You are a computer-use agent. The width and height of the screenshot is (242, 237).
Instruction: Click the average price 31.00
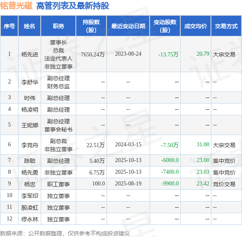click(203, 144)
